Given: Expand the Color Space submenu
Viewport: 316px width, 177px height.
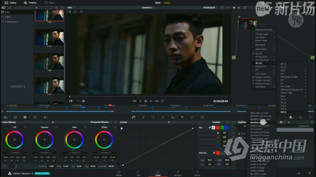Looking at the screenshot, I should coord(264,74).
